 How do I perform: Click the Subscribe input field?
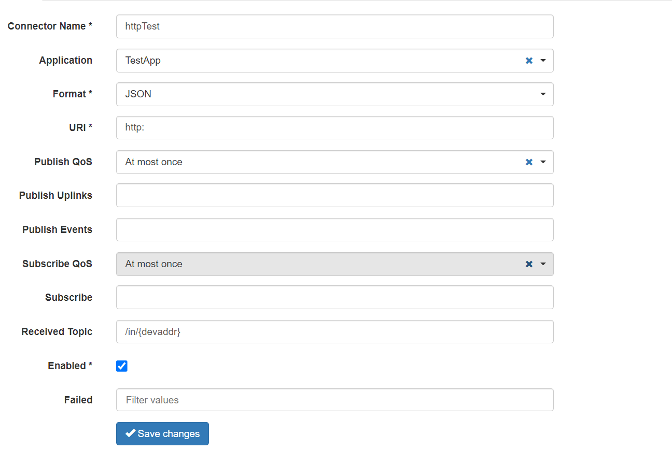pos(334,297)
